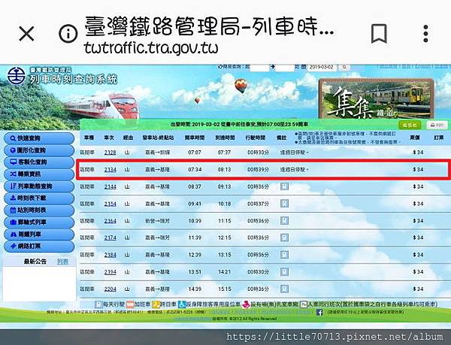Click the calendar icon beside date field
451x345 pixels.
[x=304, y=68]
